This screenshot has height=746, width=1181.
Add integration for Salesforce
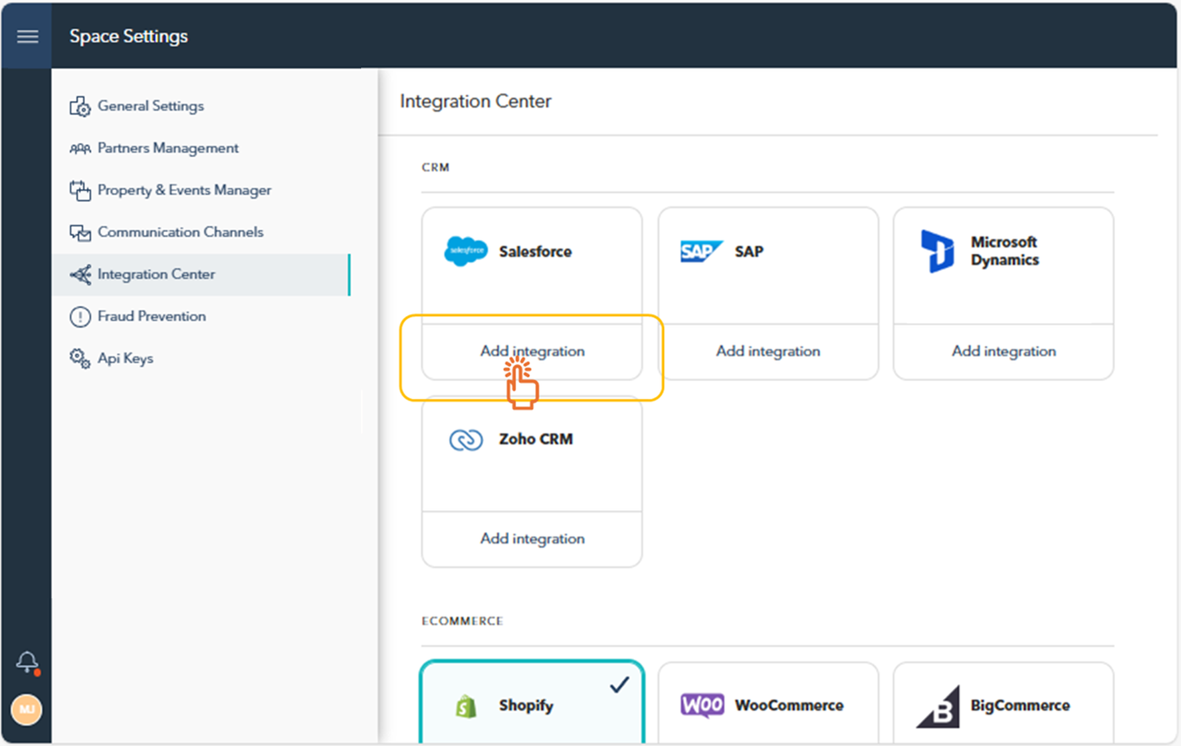(532, 352)
